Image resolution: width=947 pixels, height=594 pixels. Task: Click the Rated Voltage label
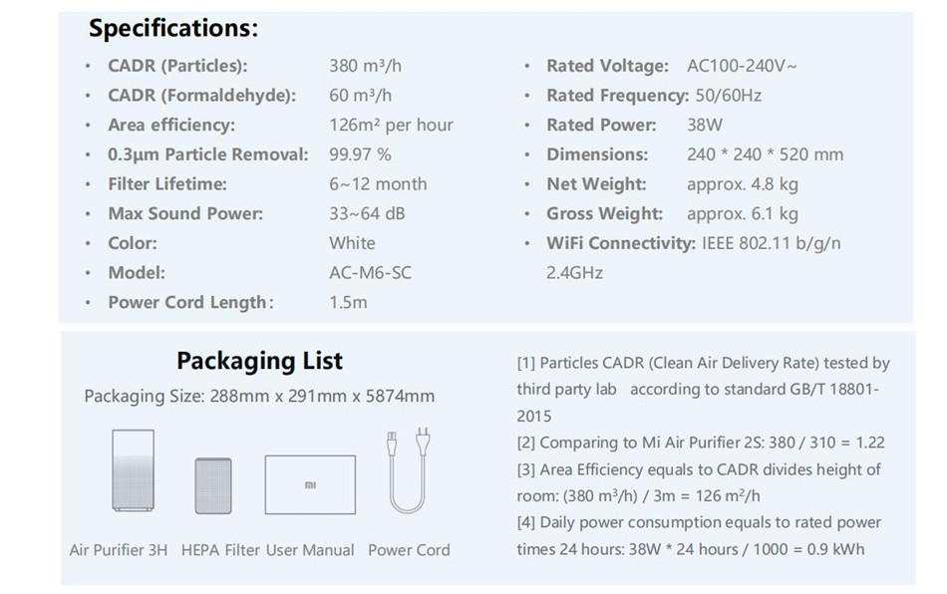pyautogui.click(x=608, y=66)
